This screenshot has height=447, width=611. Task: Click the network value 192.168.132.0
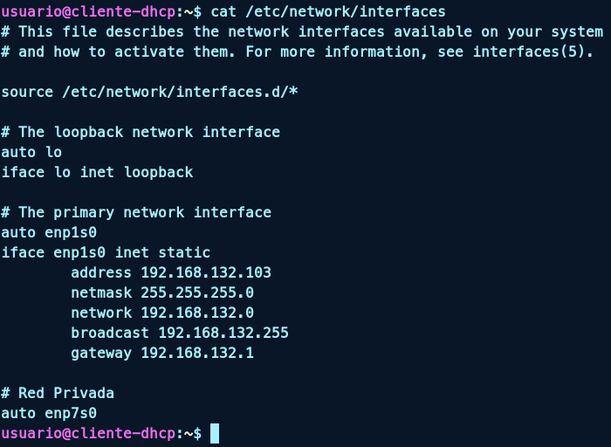click(x=197, y=313)
